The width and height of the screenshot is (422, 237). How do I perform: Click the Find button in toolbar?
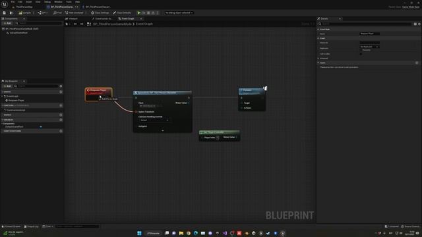pos(57,13)
